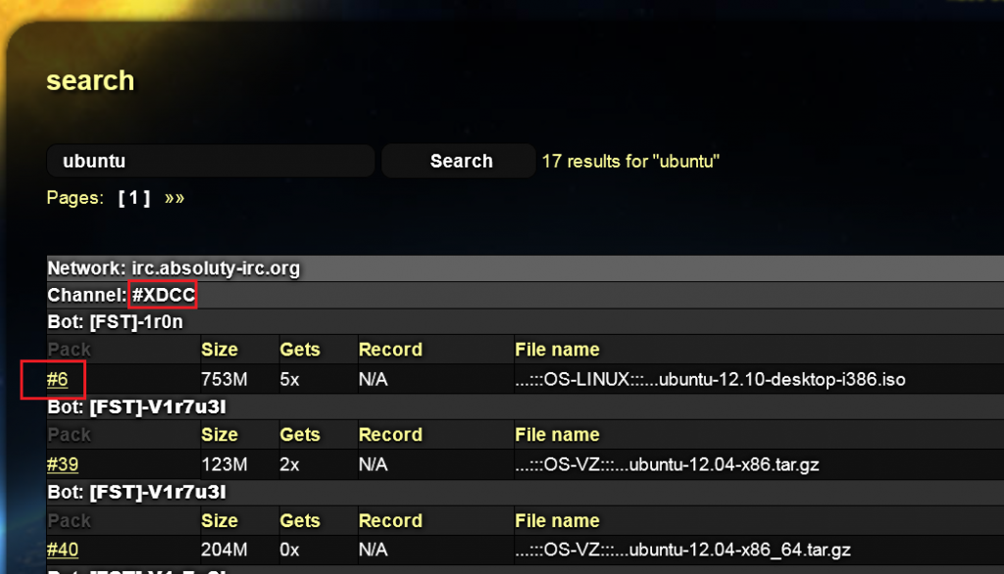
Task: Open pack #6 link
Action: pyautogui.click(x=57, y=379)
